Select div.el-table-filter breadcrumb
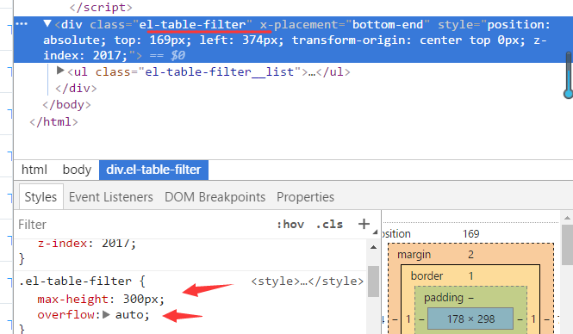This screenshot has width=573, height=334. 153,170
